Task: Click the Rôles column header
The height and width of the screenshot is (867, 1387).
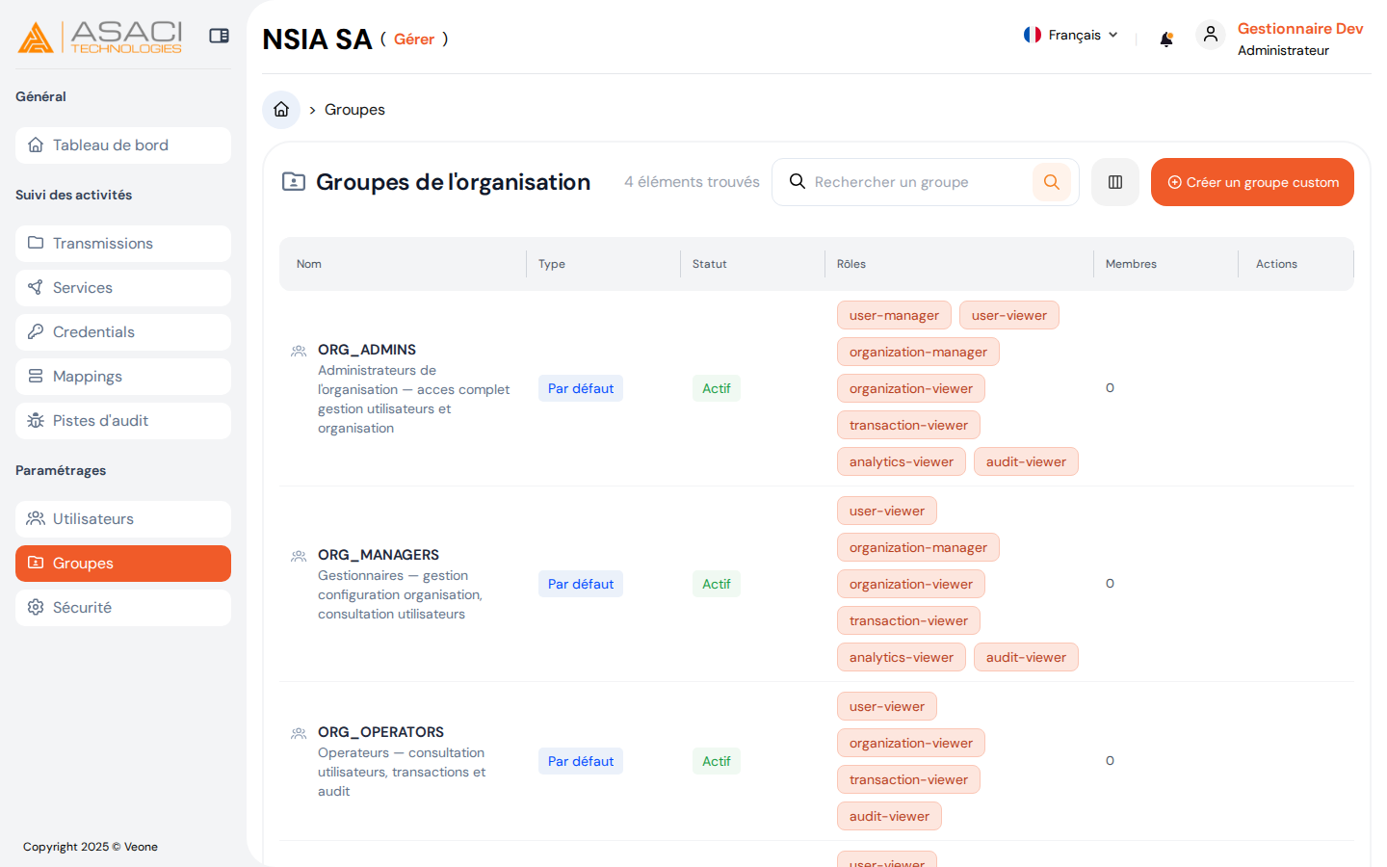Action: coord(851,264)
